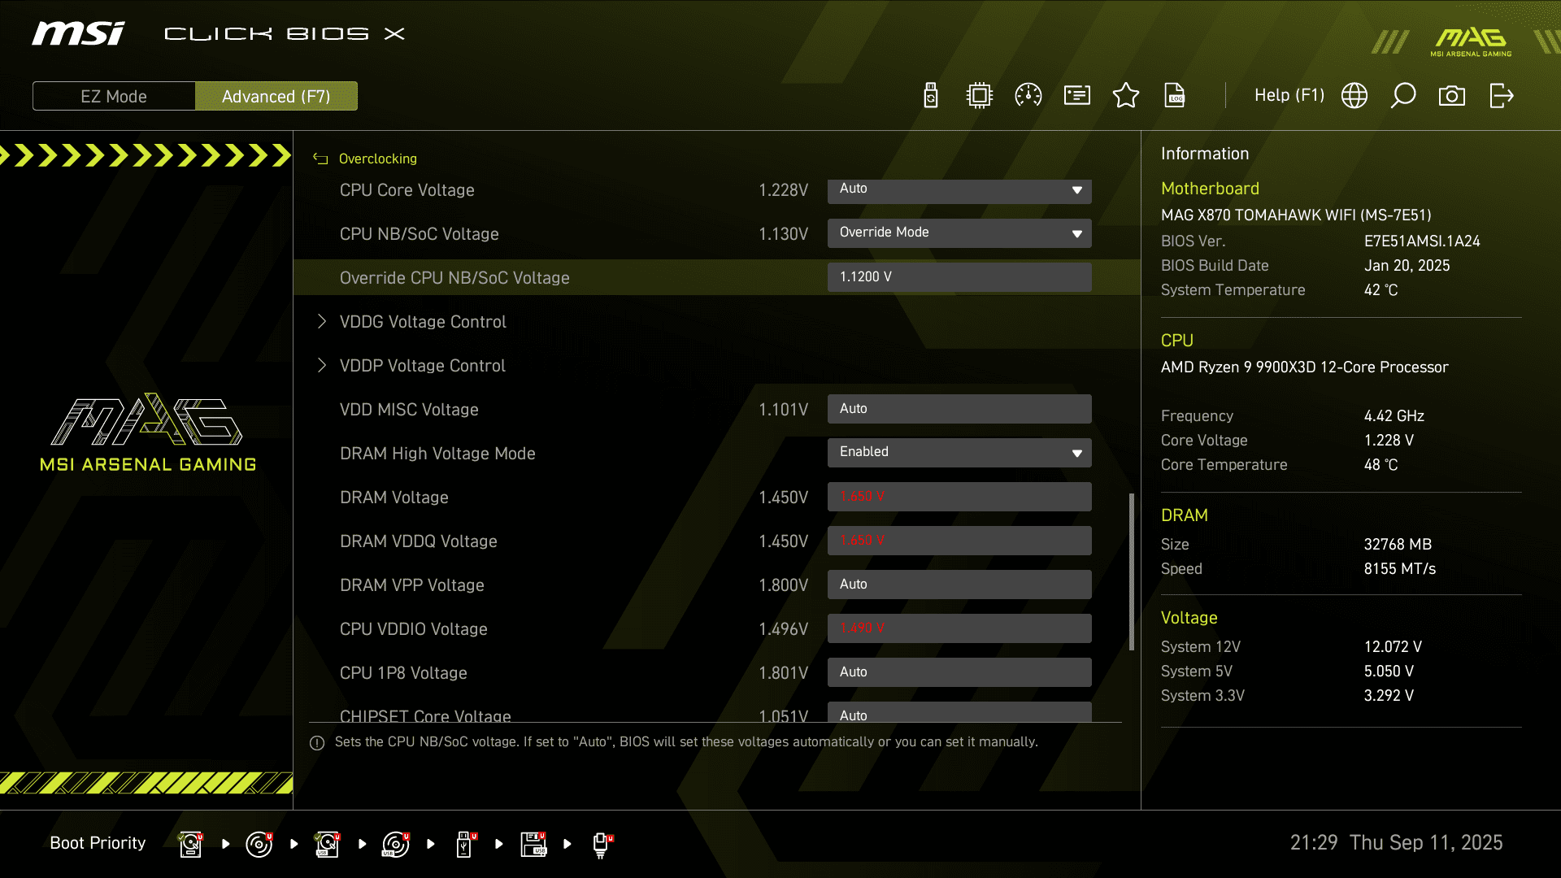Select the Advanced (F7) tab
The height and width of the screenshot is (878, 1561).
coord(276,96)
